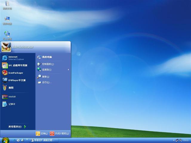This screenshot has height=143, width=191.
Task: Expand 连接到(T) submenu arrow
Action: tap(68, 70)
